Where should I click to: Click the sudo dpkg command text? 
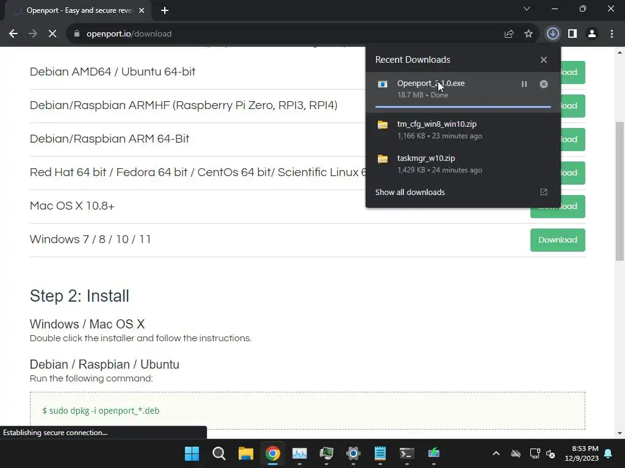pos(101,411)
